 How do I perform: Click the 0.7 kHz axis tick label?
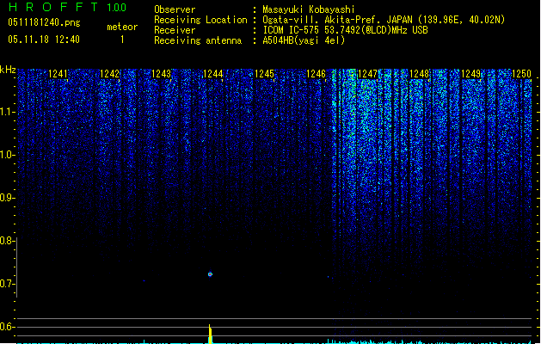click(x=7, y=284)
